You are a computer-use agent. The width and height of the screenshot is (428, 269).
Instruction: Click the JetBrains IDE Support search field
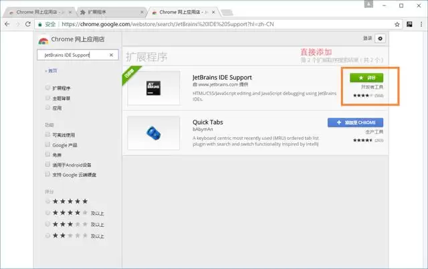coord(78,55)
